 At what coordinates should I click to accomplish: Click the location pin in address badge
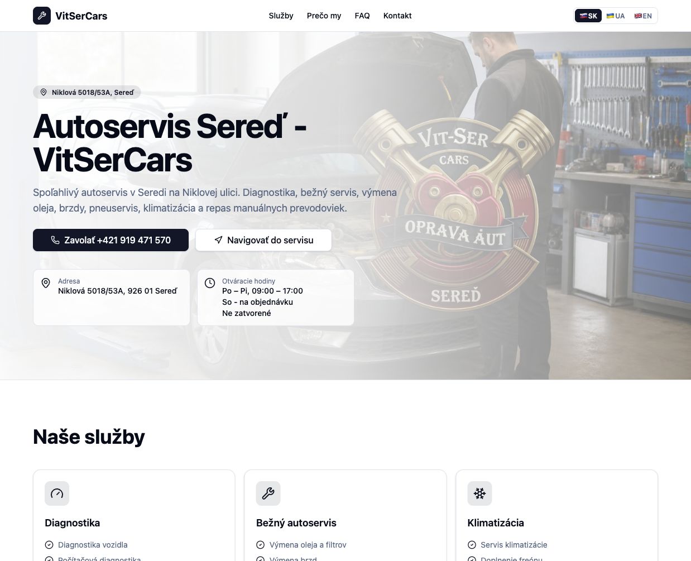click(x=44, y=92)
